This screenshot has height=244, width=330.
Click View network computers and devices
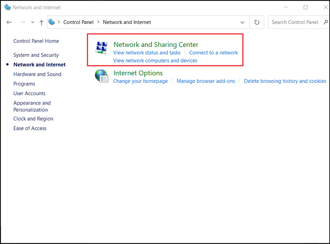155,61
